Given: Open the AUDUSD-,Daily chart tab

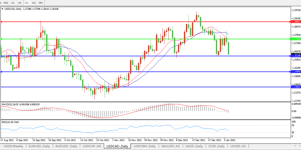Looking at the screenshot, I should 66,146.
